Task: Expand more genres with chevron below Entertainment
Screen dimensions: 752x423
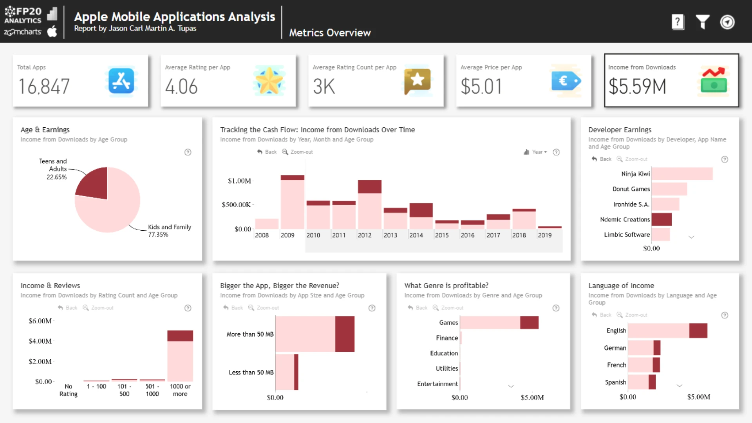Action: tap(511, 386)
